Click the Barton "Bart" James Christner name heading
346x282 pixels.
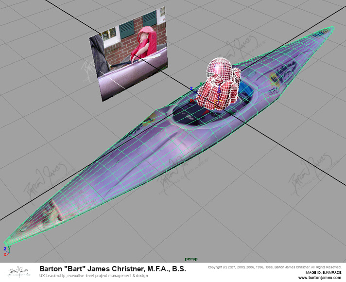113,269
